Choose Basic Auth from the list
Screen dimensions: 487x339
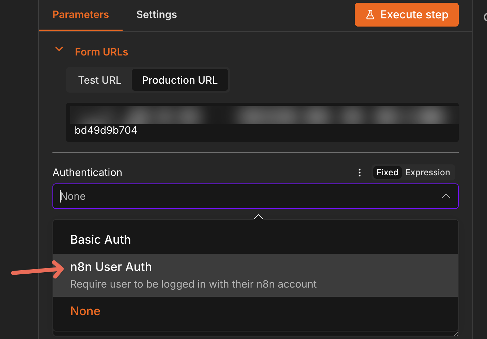255,240
